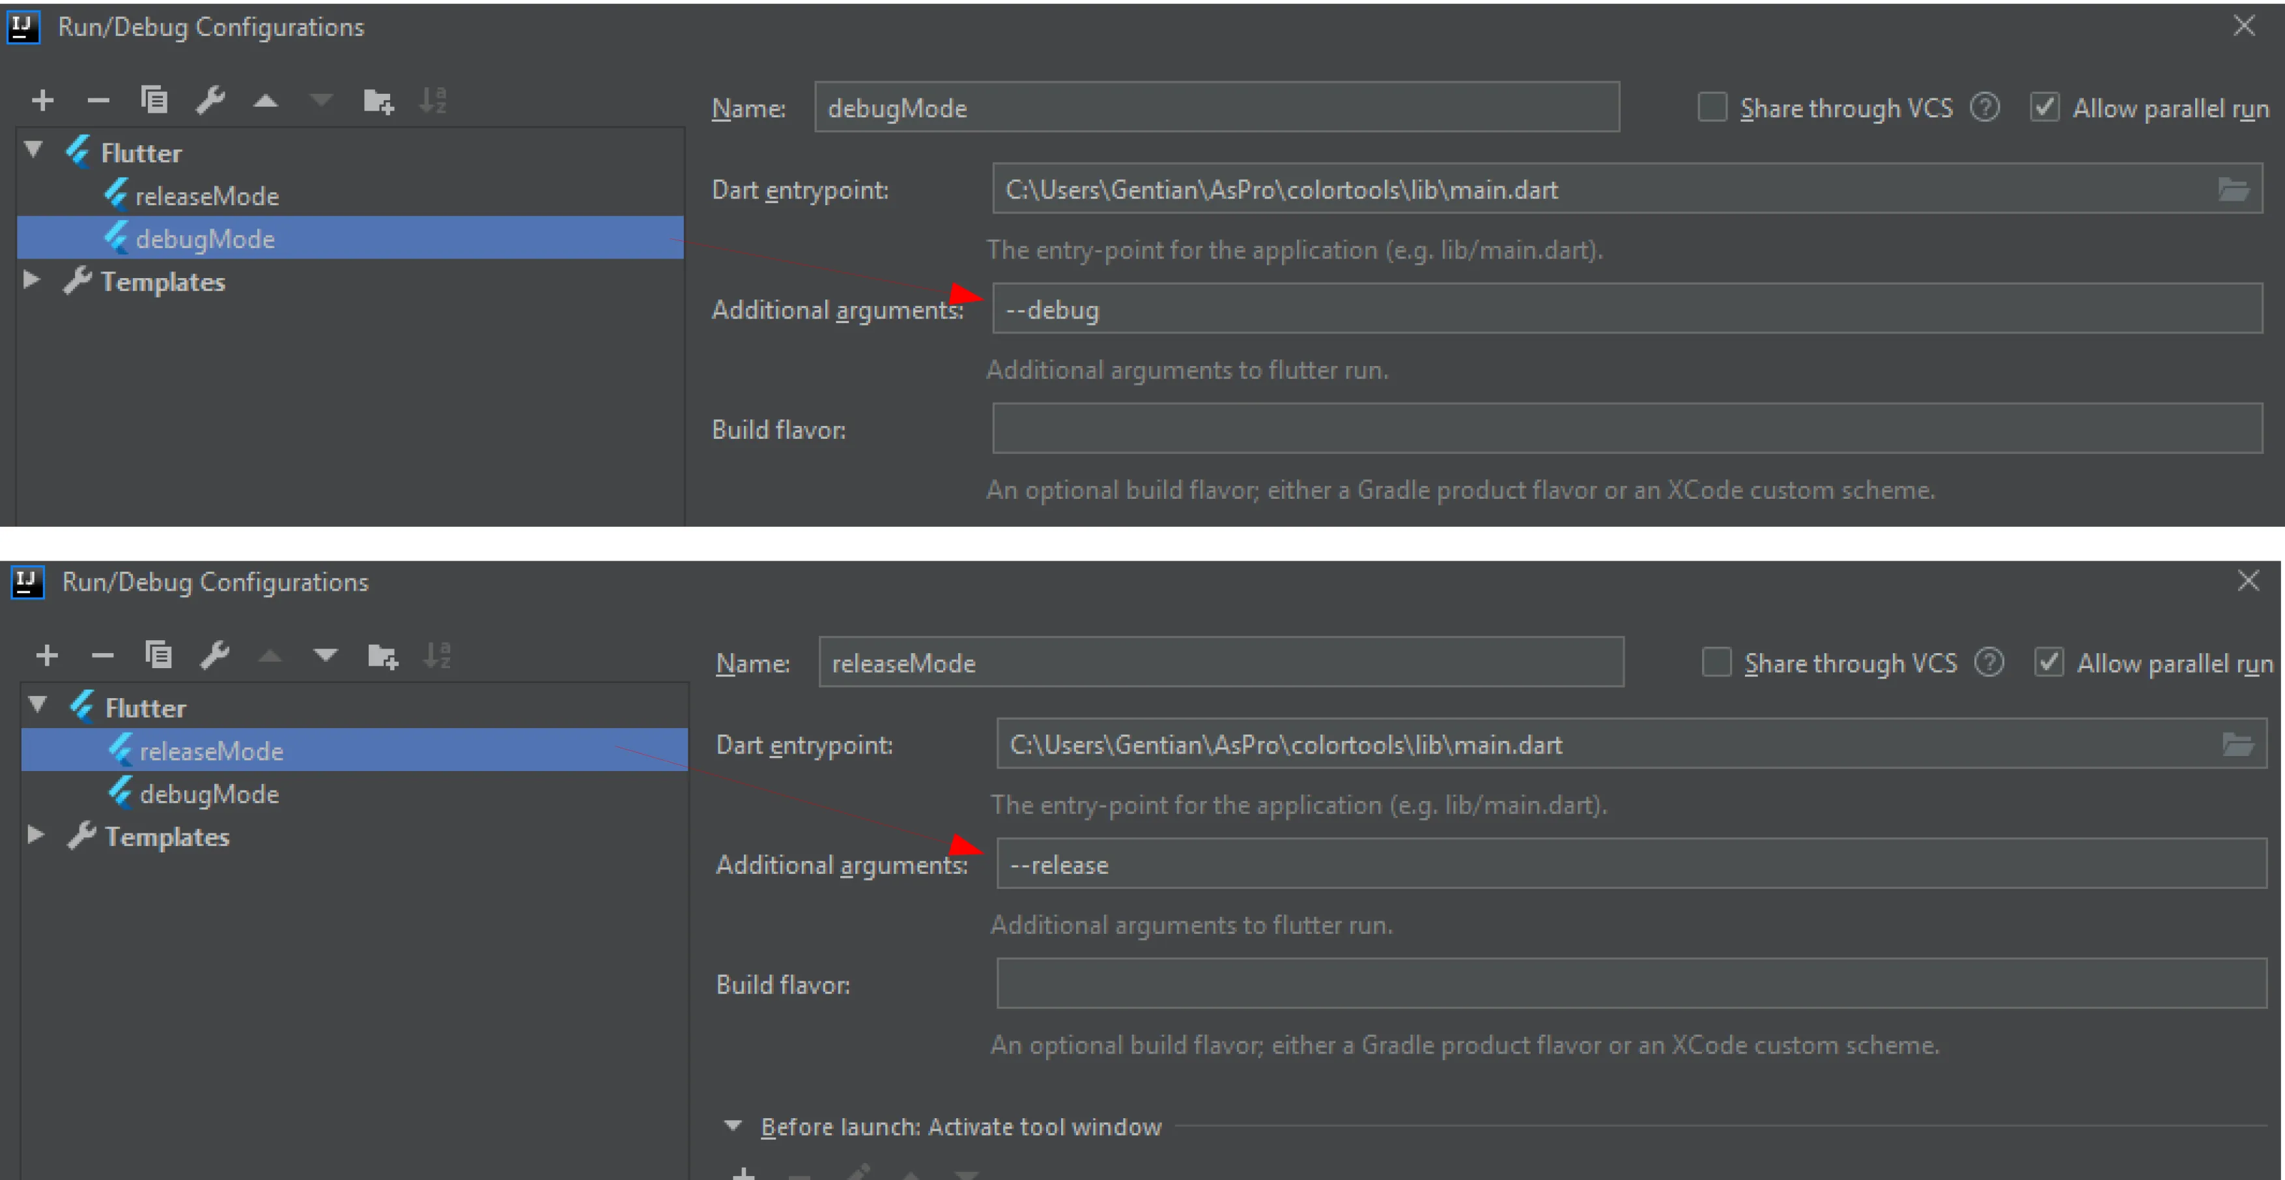Click Remove configuration minus in releaseMode dialog toolbar
The height and width of the screenshot is (1180, 2285).
click(x=103, y=656)
